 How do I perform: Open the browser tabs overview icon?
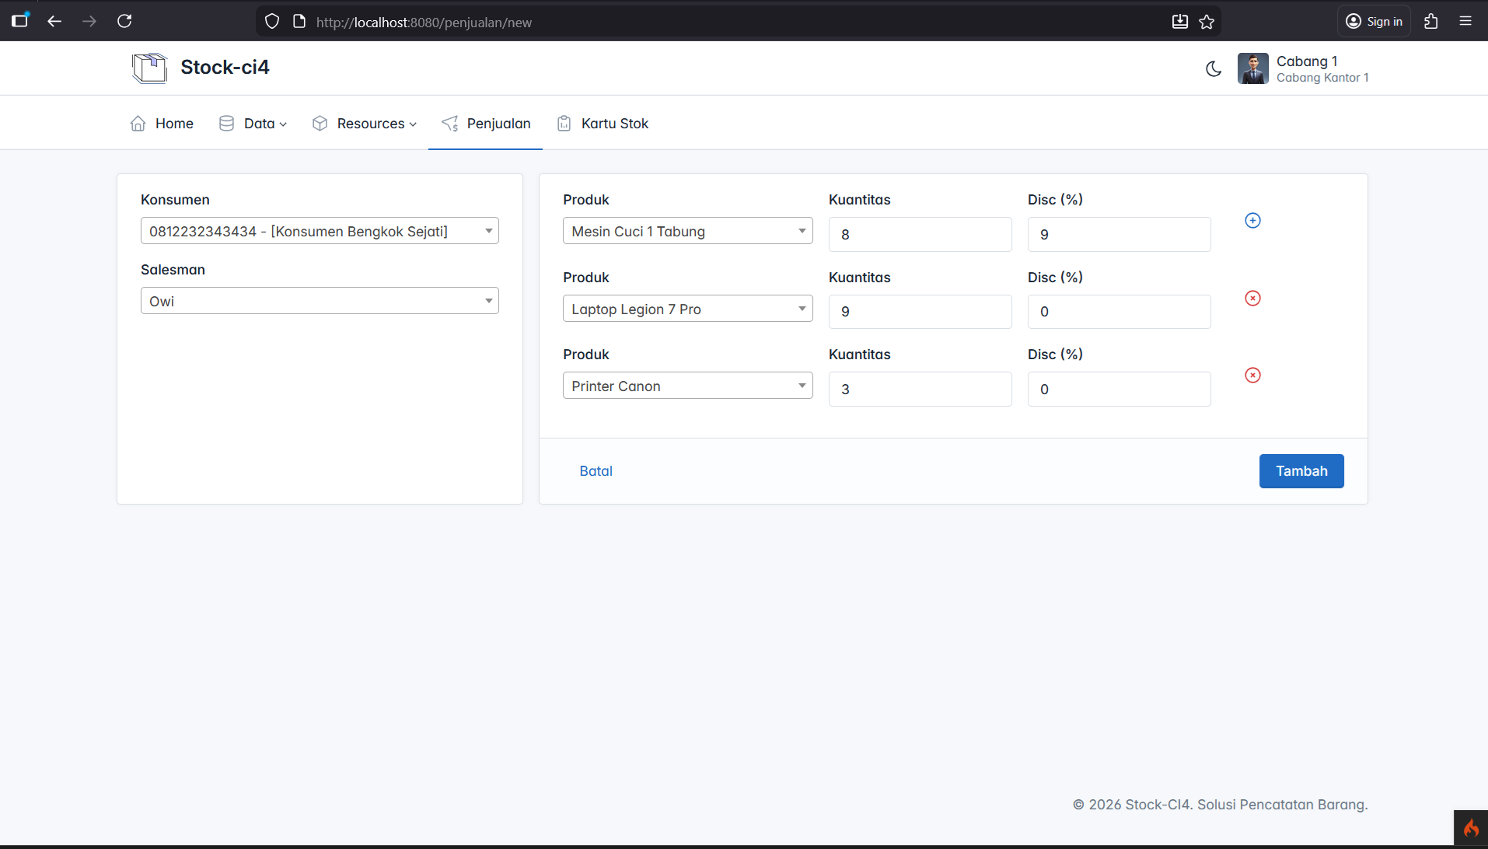tap(20, 20)
